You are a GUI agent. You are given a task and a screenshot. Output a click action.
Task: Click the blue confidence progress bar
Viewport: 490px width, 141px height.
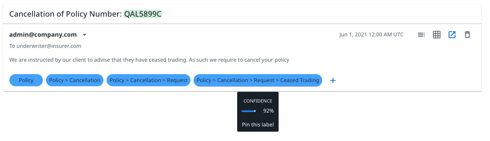[249, 111]
